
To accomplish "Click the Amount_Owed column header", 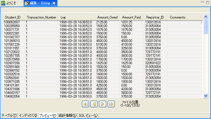I will tap(107, 17).
